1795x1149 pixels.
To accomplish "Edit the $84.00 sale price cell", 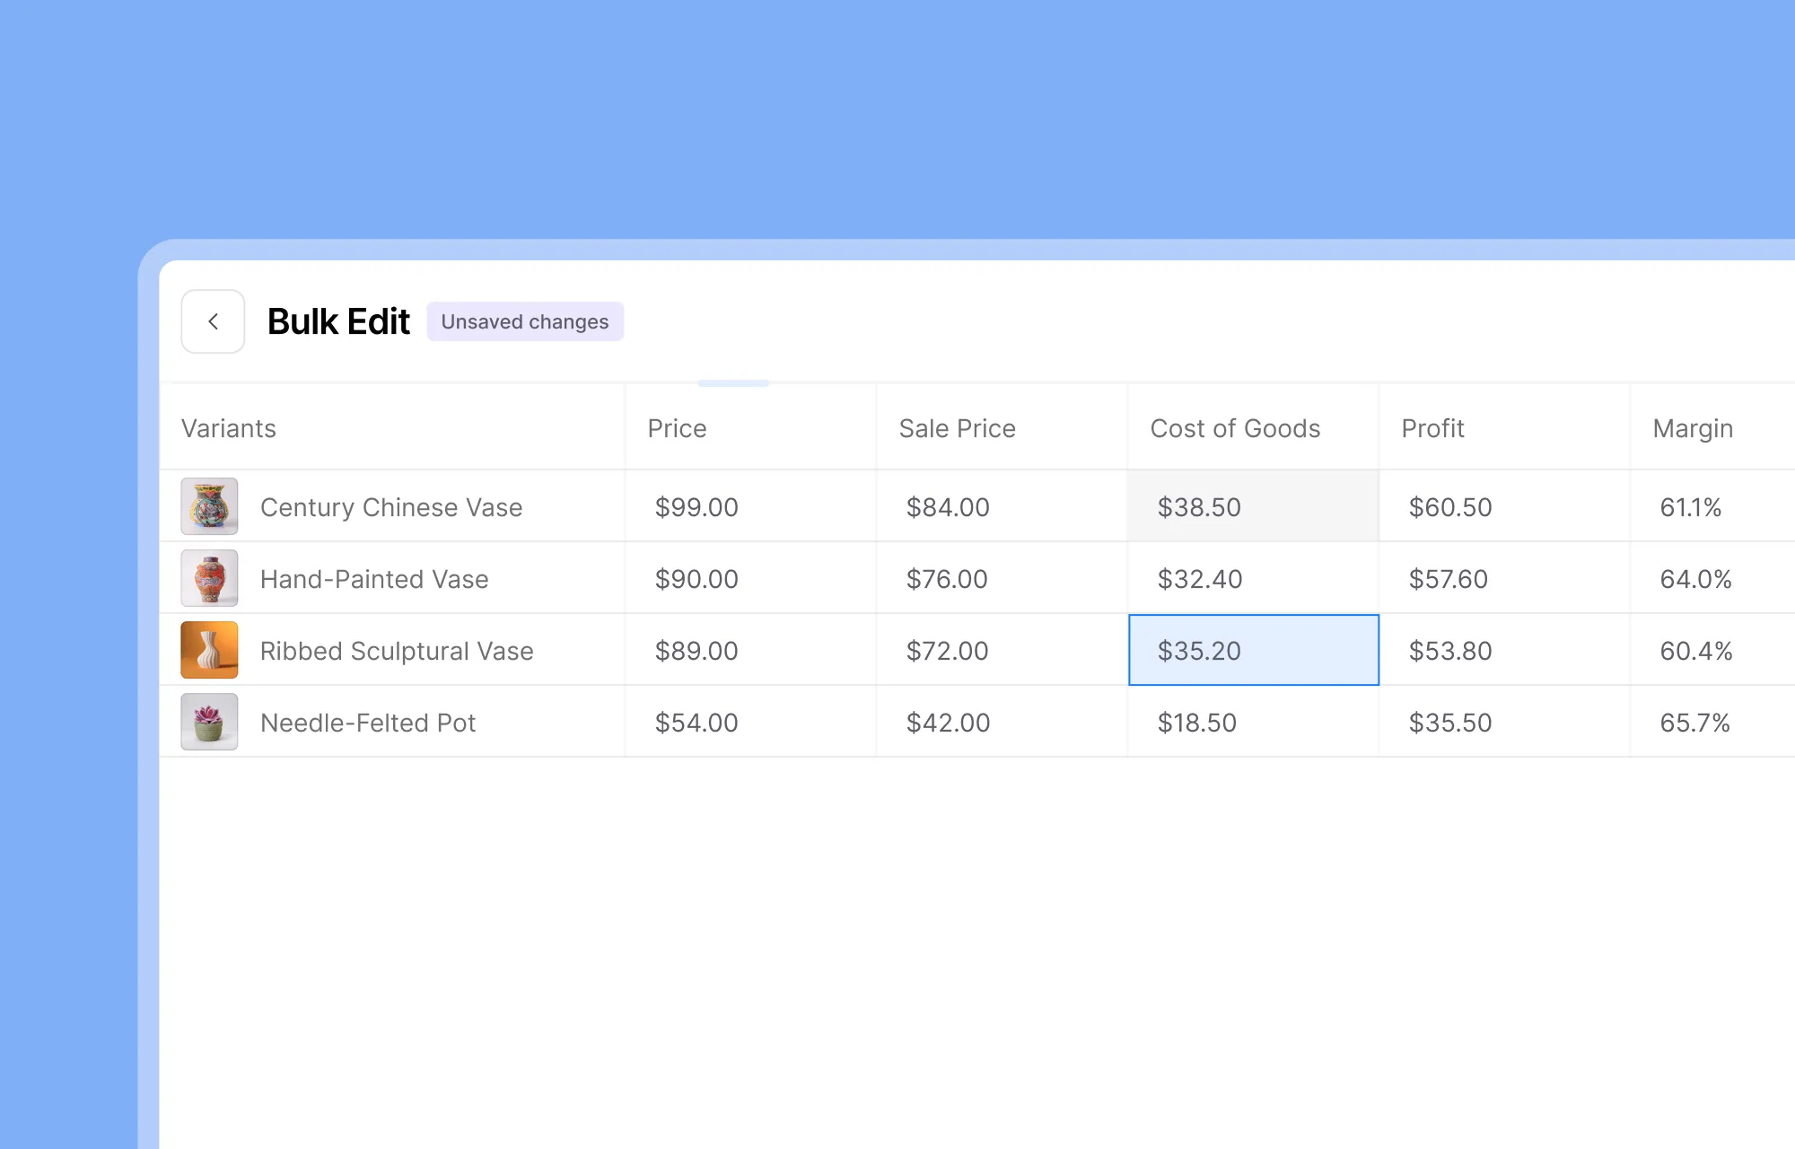I will pyautogui.click(x=1003, y=506).
